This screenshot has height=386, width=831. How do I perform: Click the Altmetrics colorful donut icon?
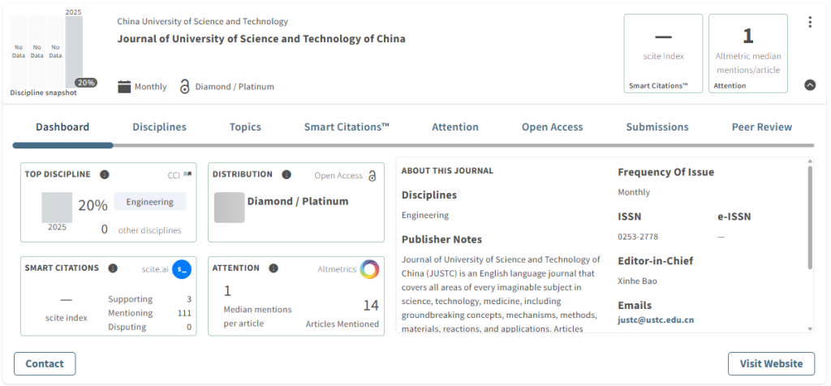click(369, 269)
